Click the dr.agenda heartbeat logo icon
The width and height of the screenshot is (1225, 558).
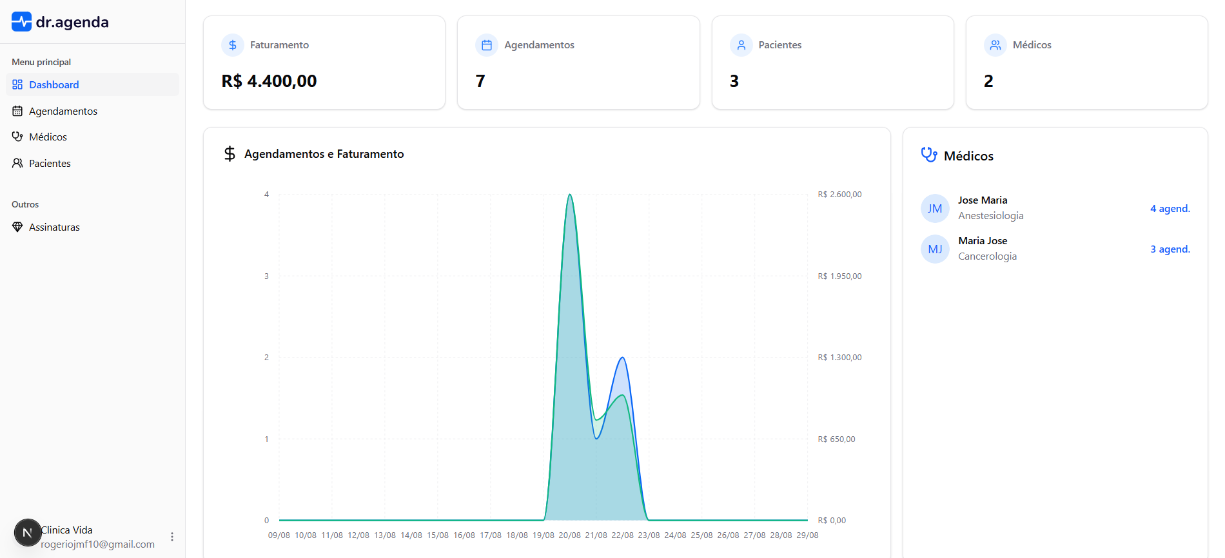(x=21, y=22)
